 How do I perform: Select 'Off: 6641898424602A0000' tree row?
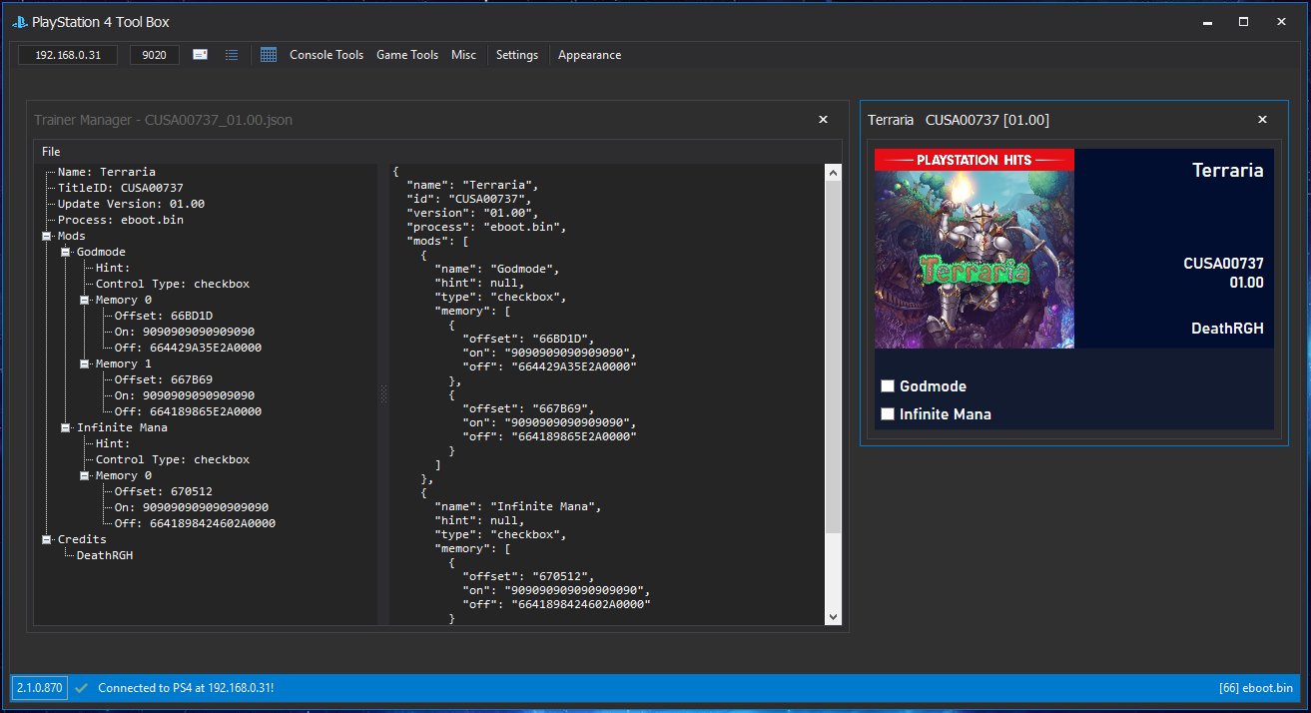point(195,523)
